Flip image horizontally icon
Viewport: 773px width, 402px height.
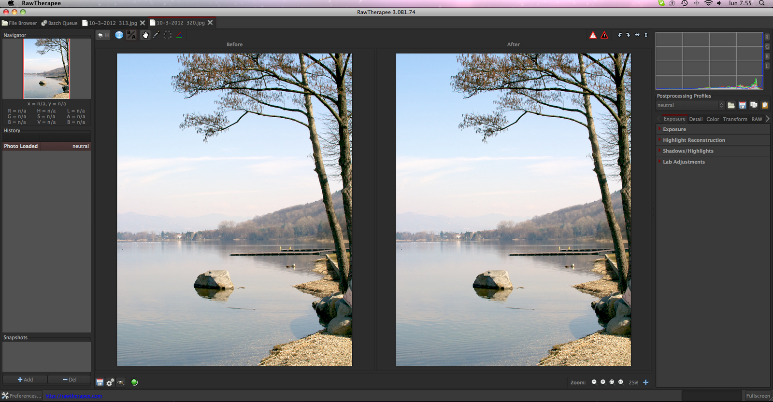coord(637,35)
